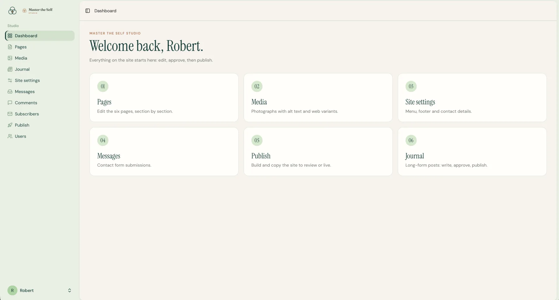Click the Media image icon in sidebar
Image resolution: width=559 pixels, height=300 pixels.
pyautogui.click(x=10, y=58)
